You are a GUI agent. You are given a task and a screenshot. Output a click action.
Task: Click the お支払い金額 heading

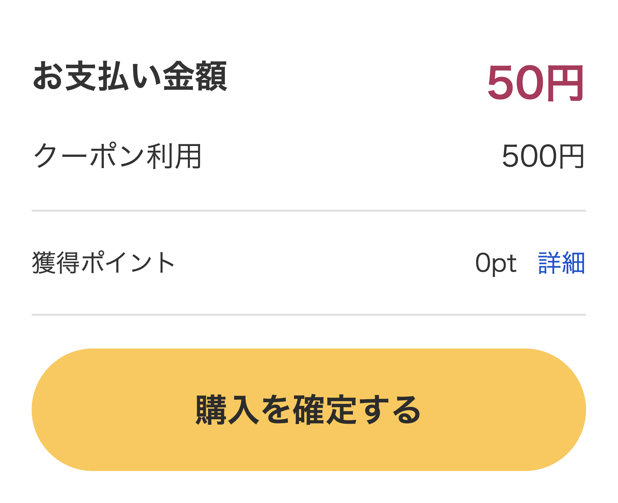(130, 76)
